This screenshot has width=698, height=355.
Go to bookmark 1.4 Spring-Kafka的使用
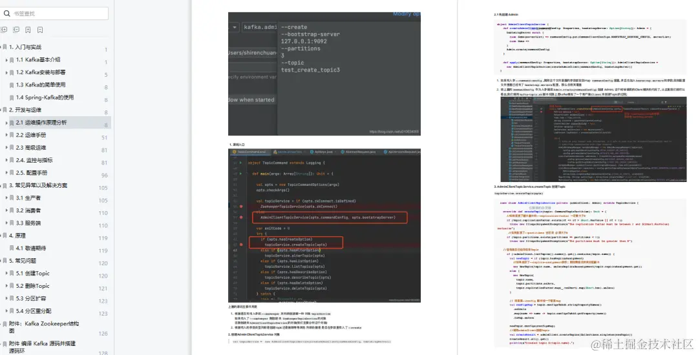pyautogui.click(x=45, y=97)
